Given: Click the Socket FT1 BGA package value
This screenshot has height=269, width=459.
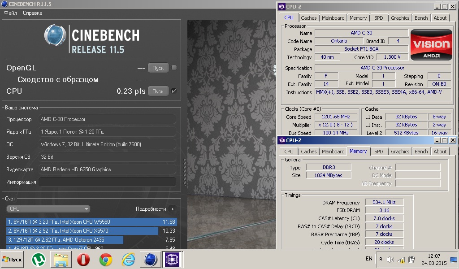Looking at the screenshot, I should click(x=362, y=49).
